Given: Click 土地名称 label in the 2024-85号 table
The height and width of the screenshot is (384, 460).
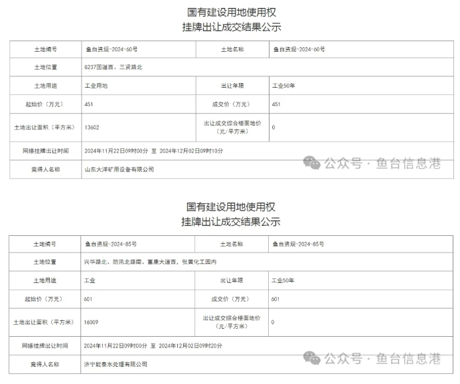Looking at the screenshot, I should click(x=232, y=244).
